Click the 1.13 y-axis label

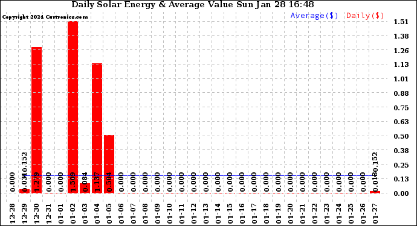click(x=401, y=64)
